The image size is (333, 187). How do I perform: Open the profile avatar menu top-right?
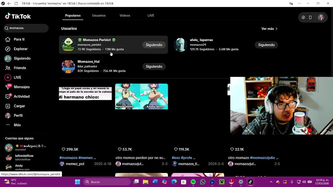321,17
